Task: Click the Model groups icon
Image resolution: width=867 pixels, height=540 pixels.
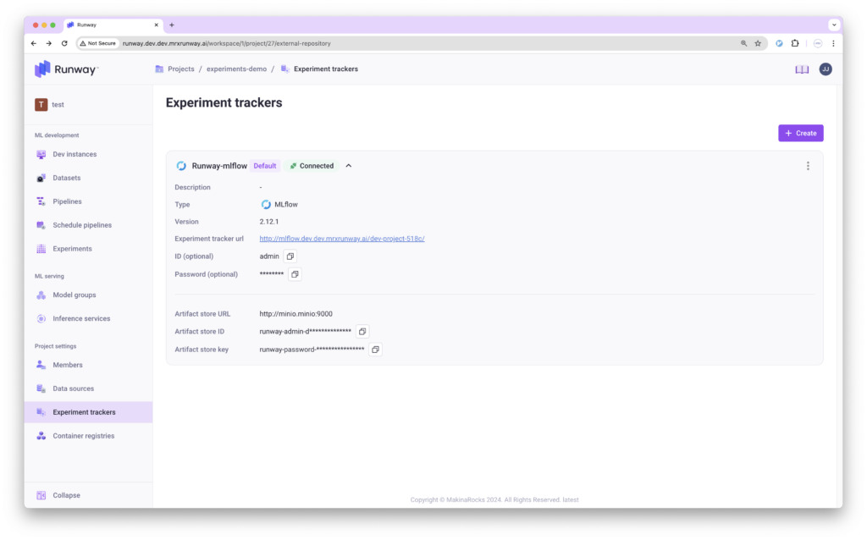Action: pyautogui.click(x=41, y=295)
